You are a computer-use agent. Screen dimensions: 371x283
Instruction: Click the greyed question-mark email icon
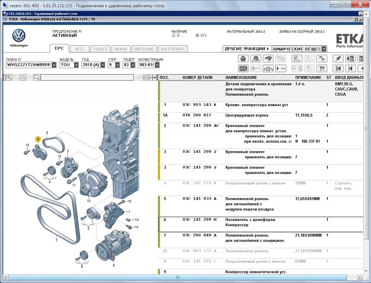point(281,58)
